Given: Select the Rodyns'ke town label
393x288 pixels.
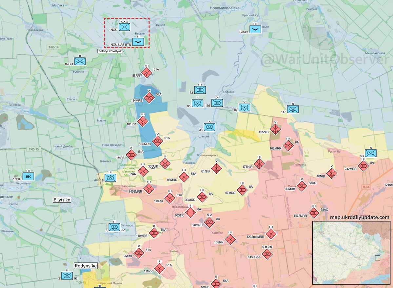Looking at the screenshot, I should point(86,266).
